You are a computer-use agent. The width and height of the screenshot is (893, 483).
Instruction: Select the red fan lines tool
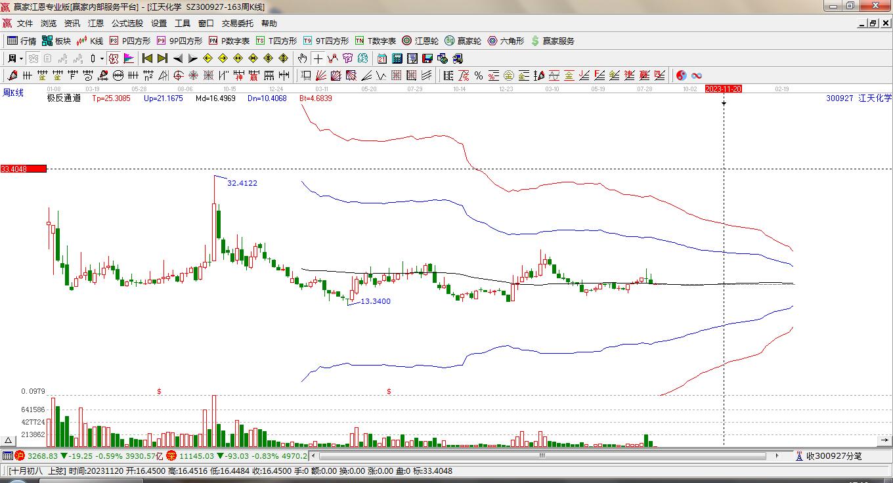tap(321, 75)
